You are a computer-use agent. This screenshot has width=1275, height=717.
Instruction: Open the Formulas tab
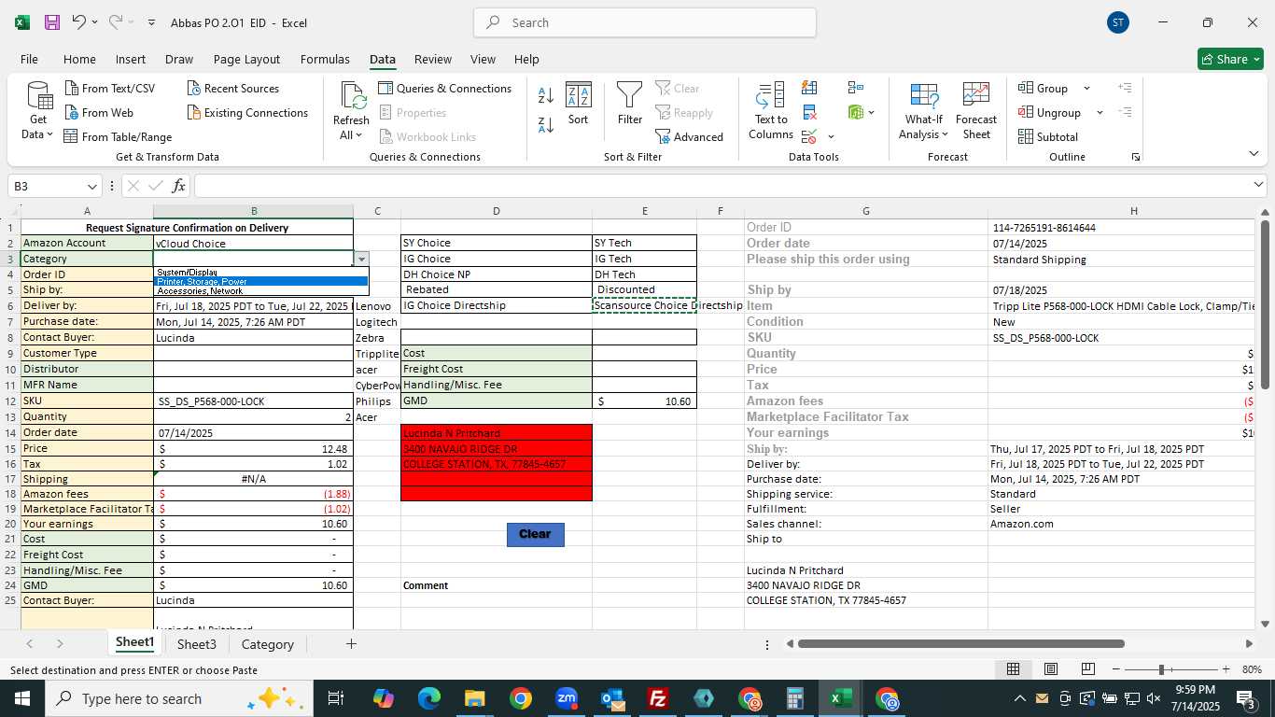coord(325,59)
